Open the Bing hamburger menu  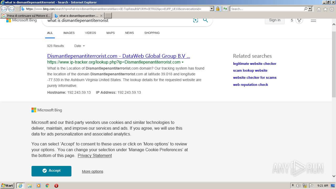point(313,20)
